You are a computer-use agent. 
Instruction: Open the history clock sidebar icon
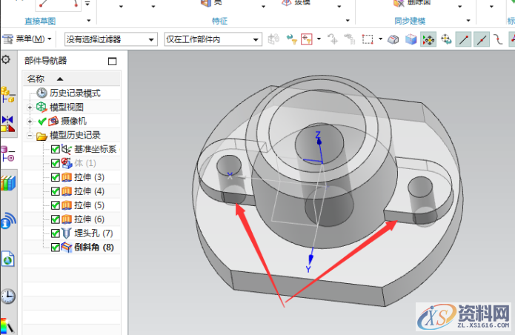(8, 296)
